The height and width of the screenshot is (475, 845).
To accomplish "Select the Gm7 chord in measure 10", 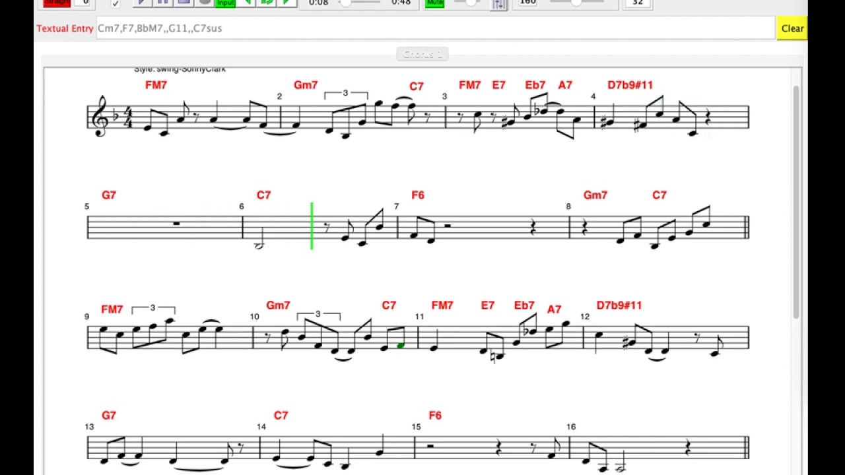I will pyautogui.click(x=278, y=305).
